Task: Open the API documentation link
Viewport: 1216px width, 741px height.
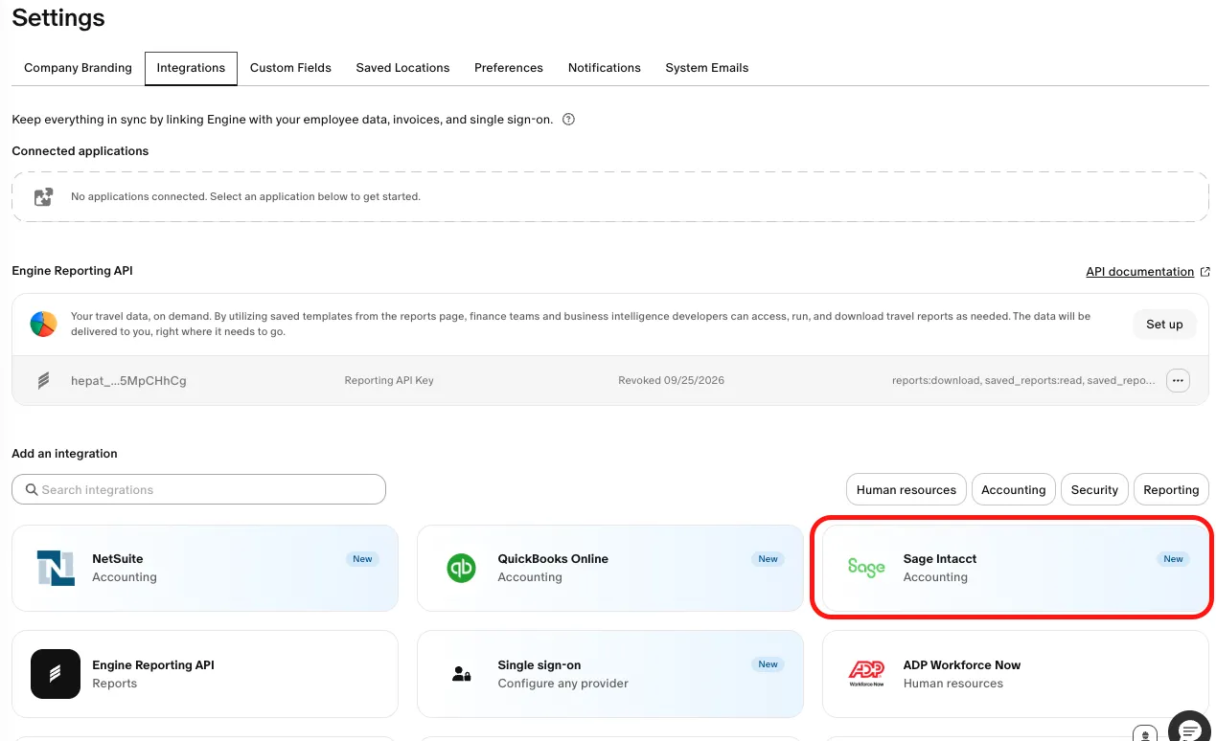Action: (x=1139, y=272)
